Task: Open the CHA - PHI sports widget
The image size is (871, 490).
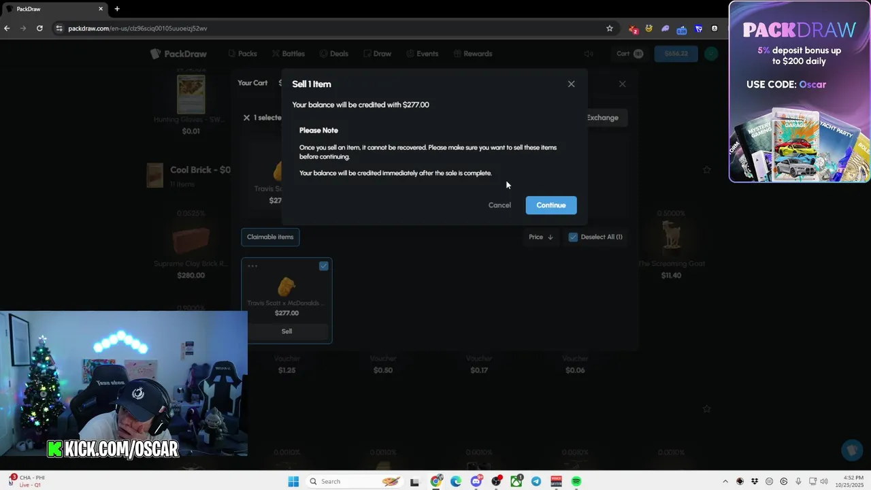Action: (27, 481)
